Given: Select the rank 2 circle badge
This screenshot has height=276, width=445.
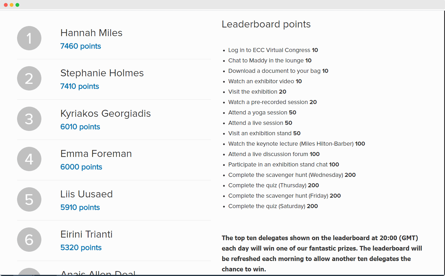Looking at the screenshot, I should pos(29,78).
